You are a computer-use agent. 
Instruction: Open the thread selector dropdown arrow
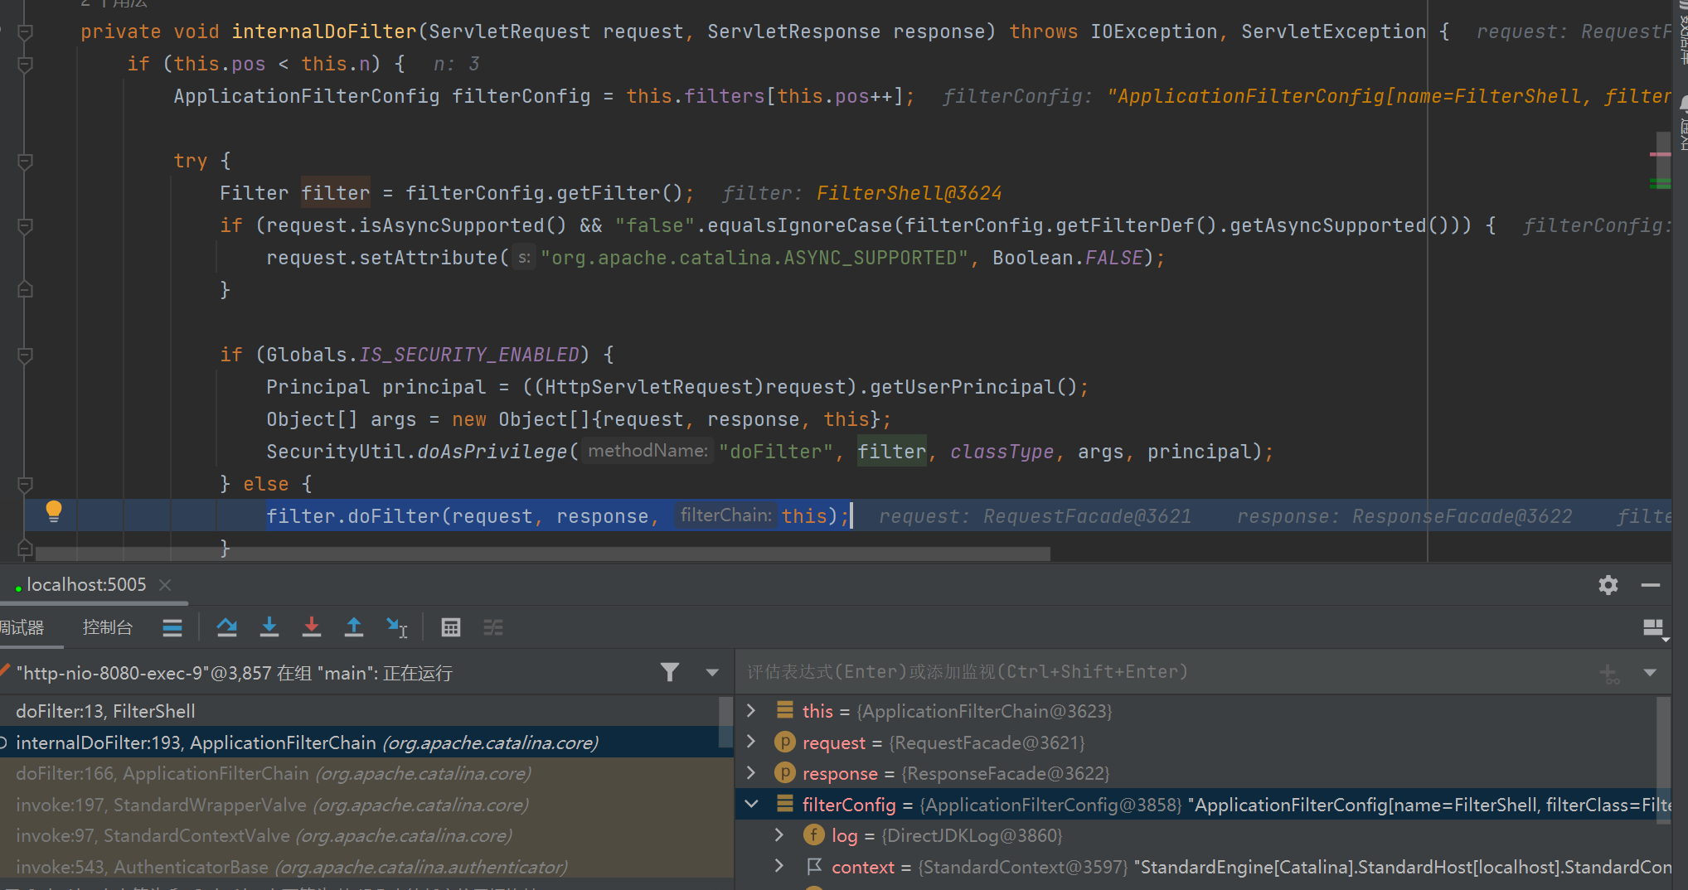coord(712,672)
